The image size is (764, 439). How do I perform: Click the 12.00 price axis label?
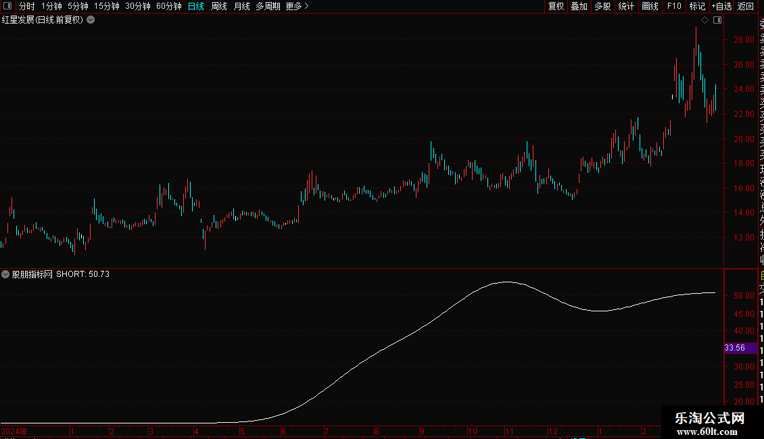click(x=744, y=238)
